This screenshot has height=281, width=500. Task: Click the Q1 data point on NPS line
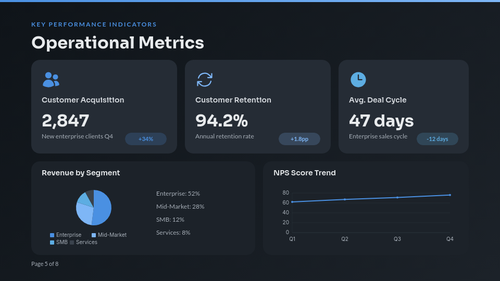click(x=292, y=202)
